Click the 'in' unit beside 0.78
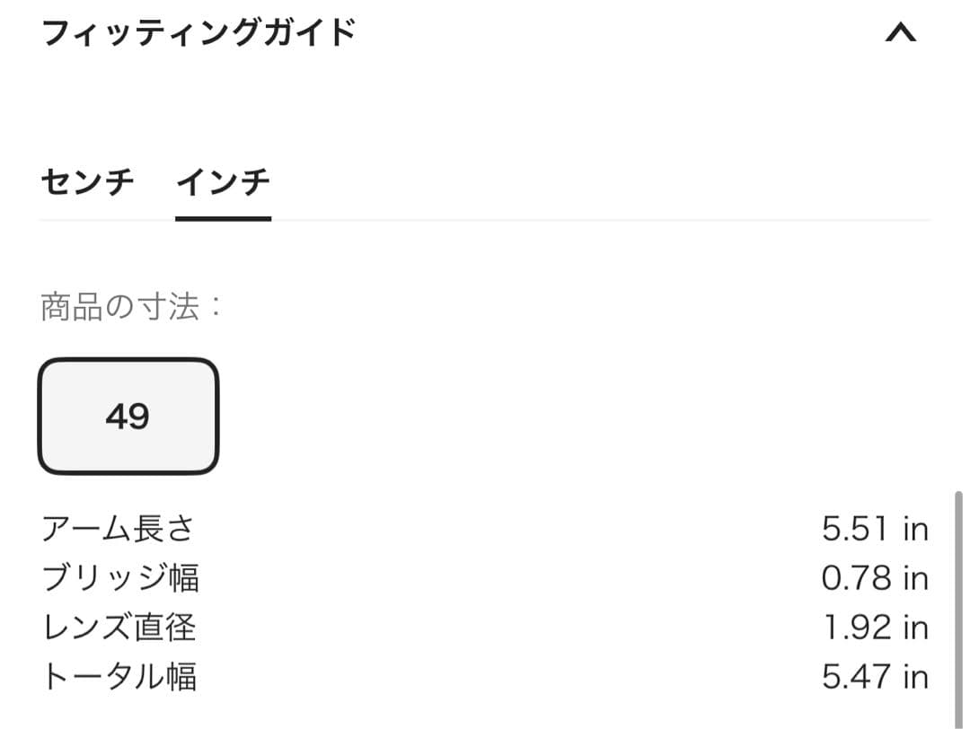Image resolution: width=970 pixels, height=729 pixels. click(x=915, y=578)
